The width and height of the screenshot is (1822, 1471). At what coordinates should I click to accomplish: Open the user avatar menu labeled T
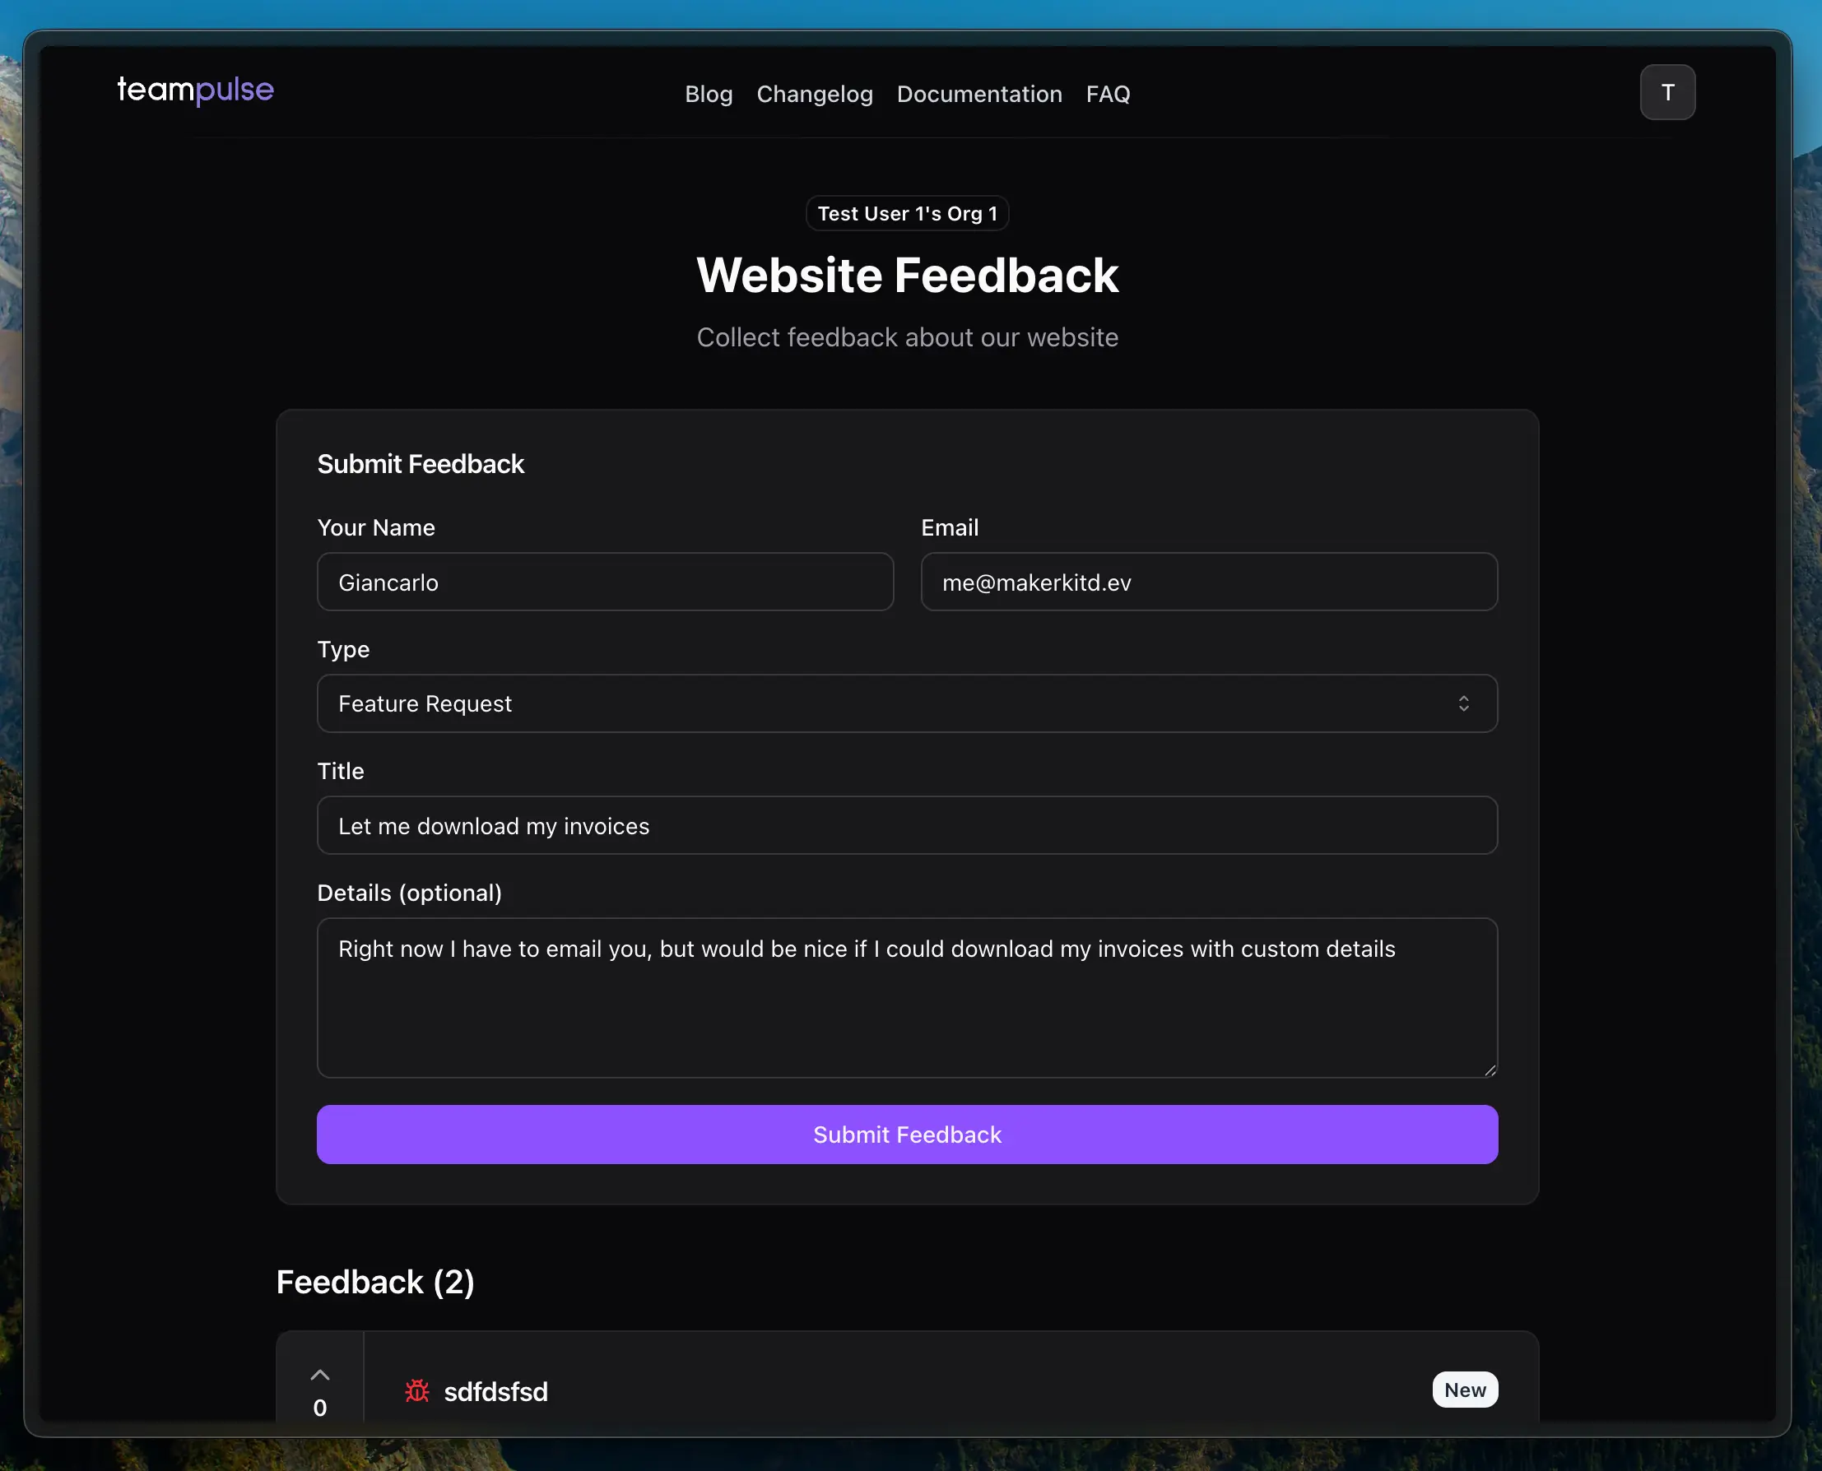tap(1667, 92)
